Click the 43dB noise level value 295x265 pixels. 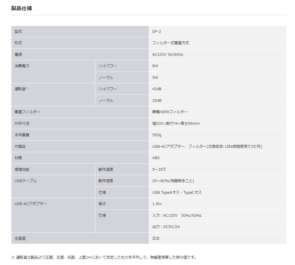click(157, 89)
